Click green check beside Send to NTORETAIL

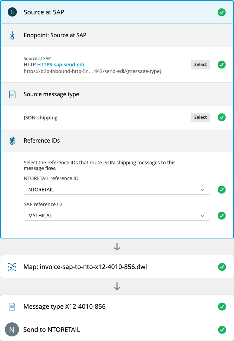tap(222, 330)
